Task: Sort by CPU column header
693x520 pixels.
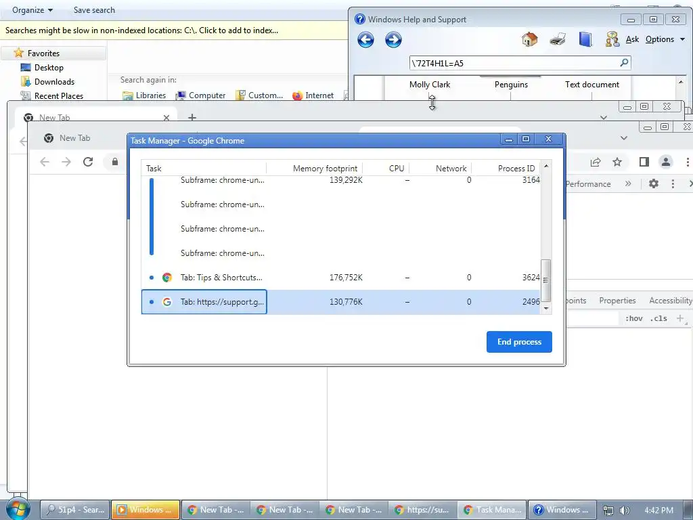Action: coord(386,168)
